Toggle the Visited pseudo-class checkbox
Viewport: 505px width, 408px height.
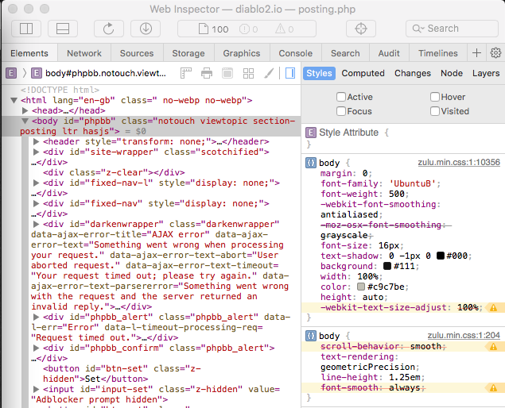(x=435, y=111)
